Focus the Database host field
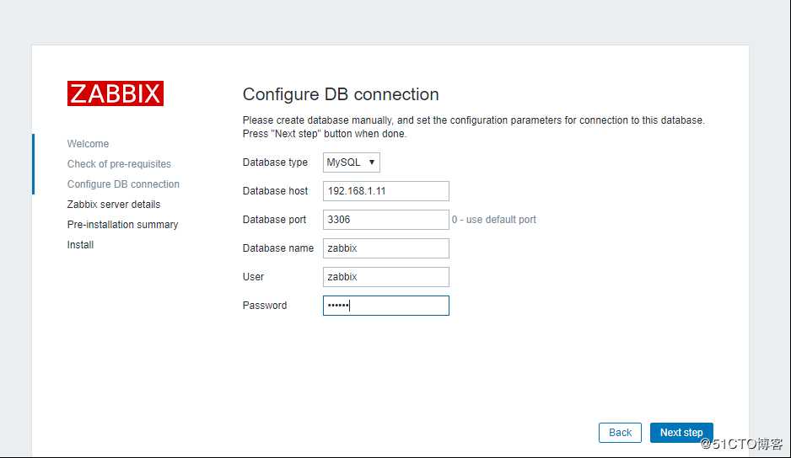This screenshot has width=791, height=458. [386, 191]
